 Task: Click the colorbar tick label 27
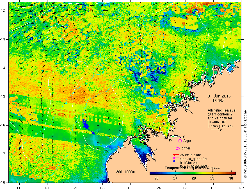(x=175, y=178)
